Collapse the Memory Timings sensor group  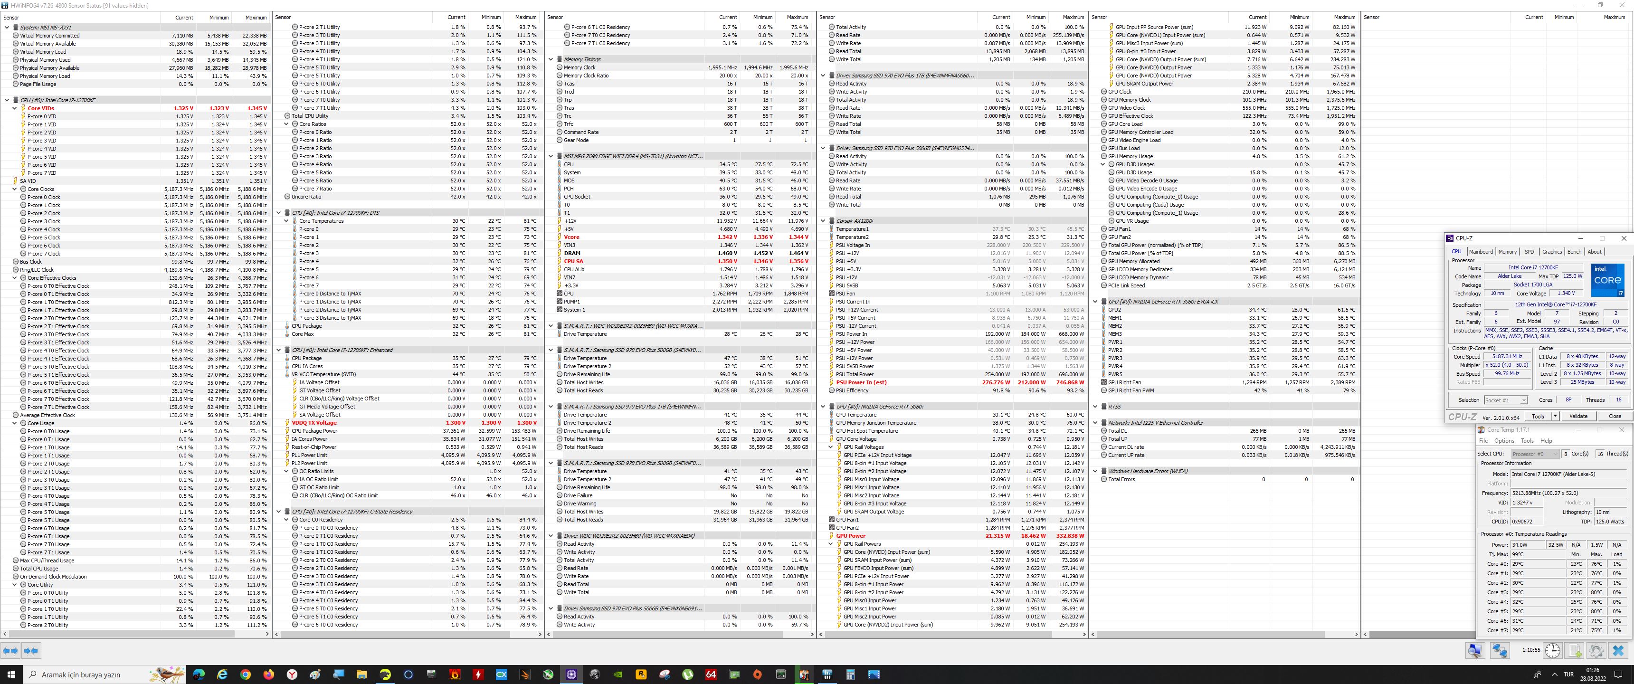(551, 60)
